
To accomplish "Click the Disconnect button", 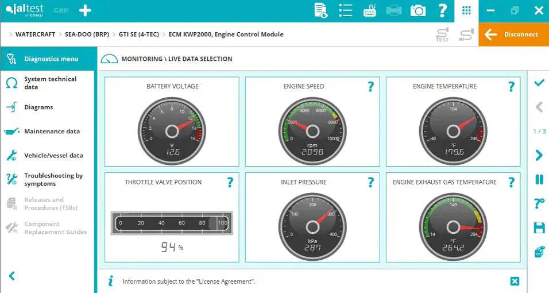I will 513,34.
